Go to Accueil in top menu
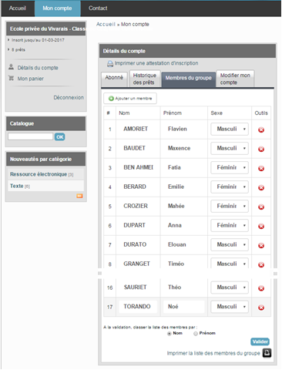This screenshot has width=282, height=370. pyautogui.click(x=18, y=8)
